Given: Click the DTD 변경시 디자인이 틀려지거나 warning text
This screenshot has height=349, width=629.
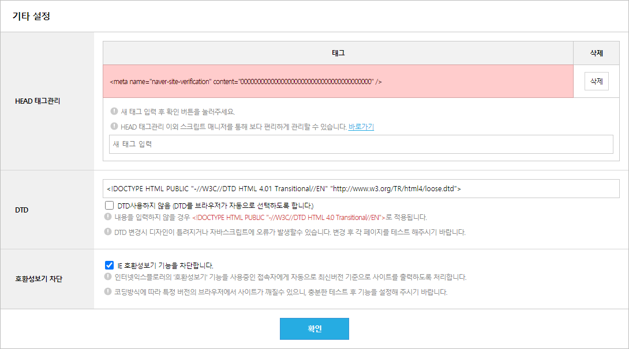Looking at the screenshot, I should (290, 232).
